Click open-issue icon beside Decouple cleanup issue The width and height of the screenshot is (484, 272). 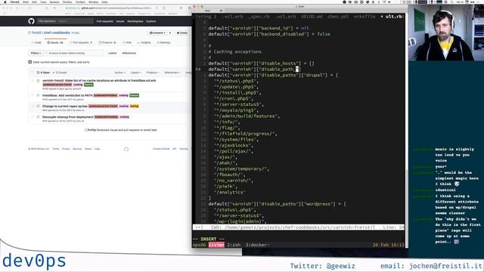click(39, 117)
